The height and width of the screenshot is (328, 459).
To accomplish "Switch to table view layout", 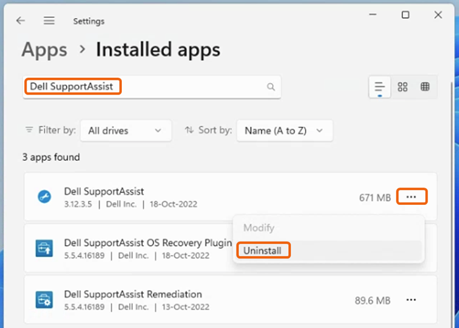I will point(425,87).
